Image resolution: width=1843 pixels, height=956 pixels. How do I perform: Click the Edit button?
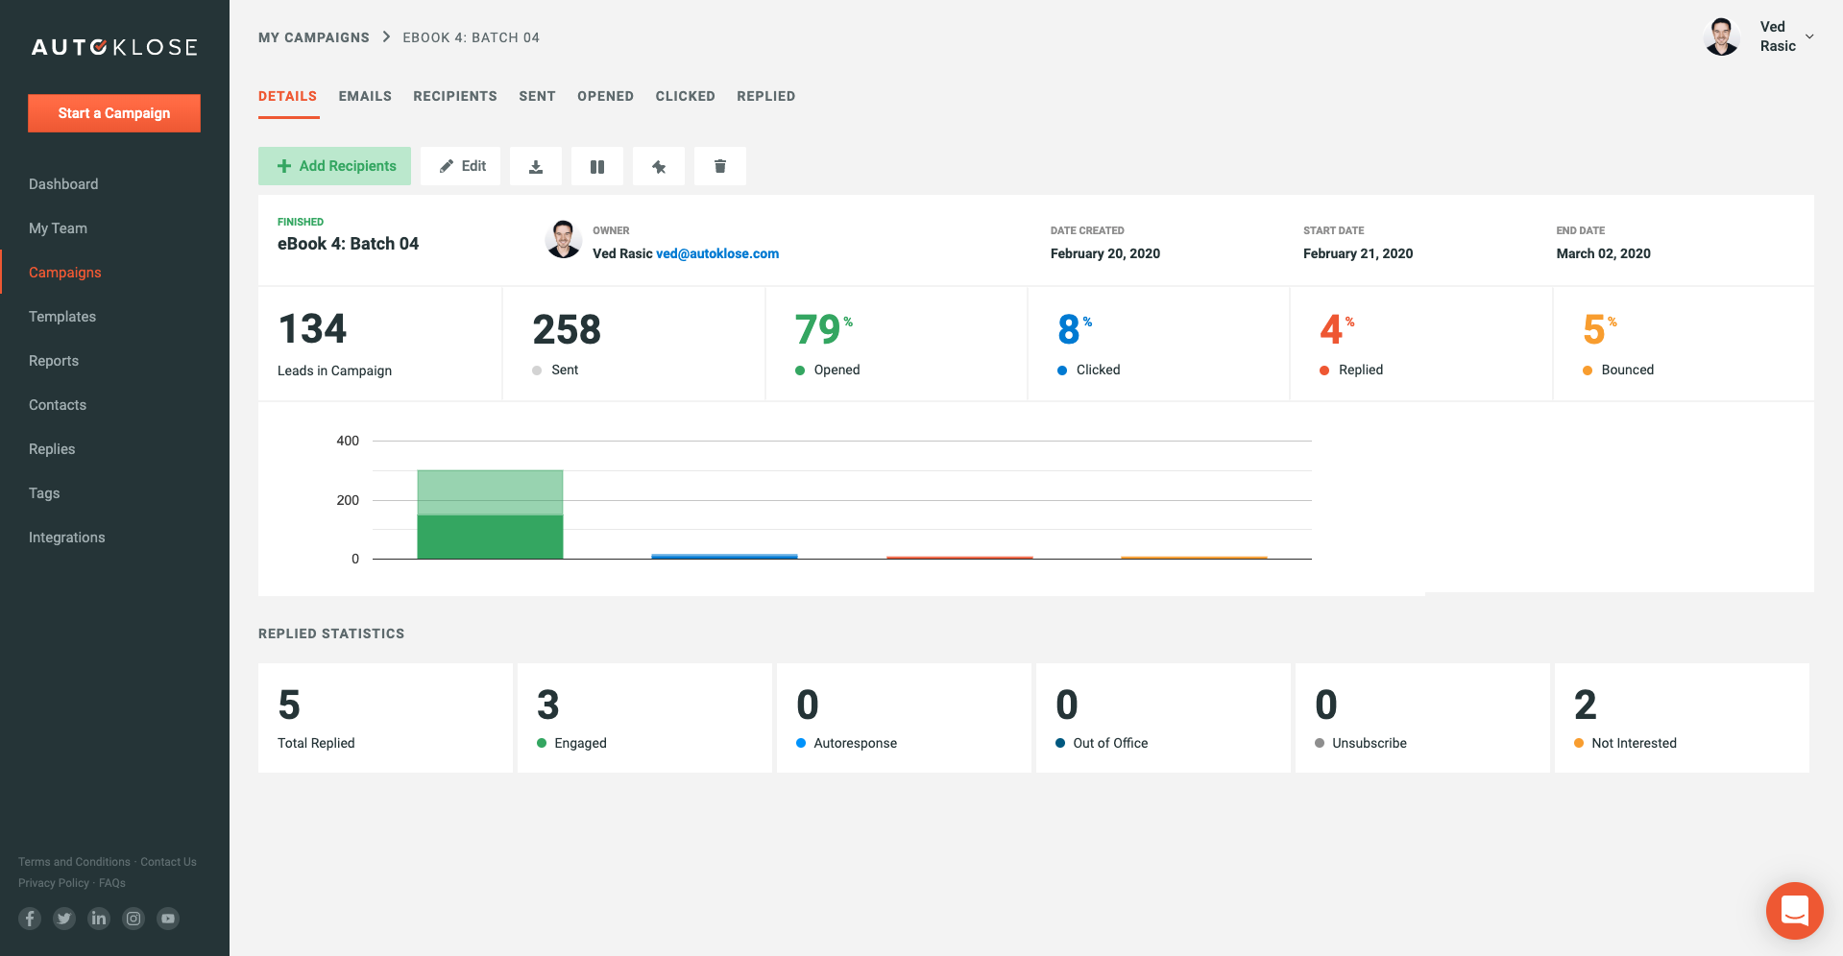[461, 166]
